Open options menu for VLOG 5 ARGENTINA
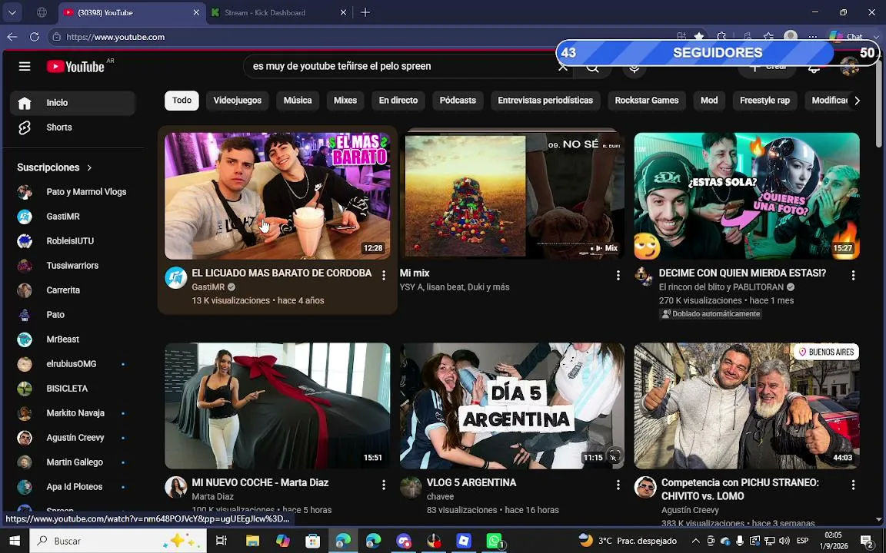This screenshot has width=886, height=553. [618, 485]
